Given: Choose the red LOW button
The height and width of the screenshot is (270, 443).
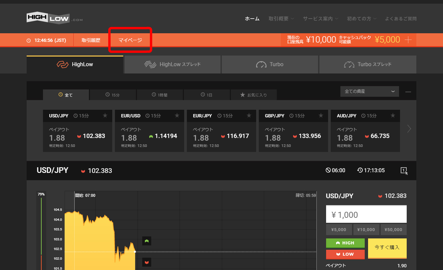Looking at the screenshot, I should (345, 254).
